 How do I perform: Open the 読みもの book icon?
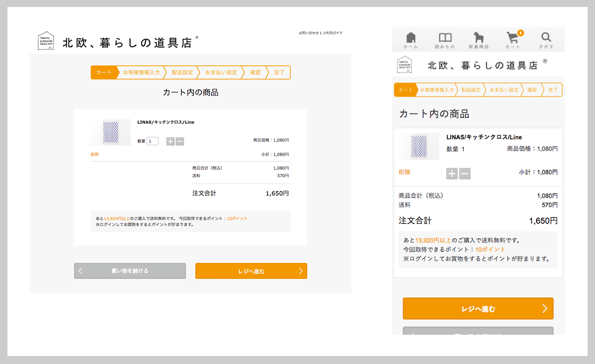point(445,38)
